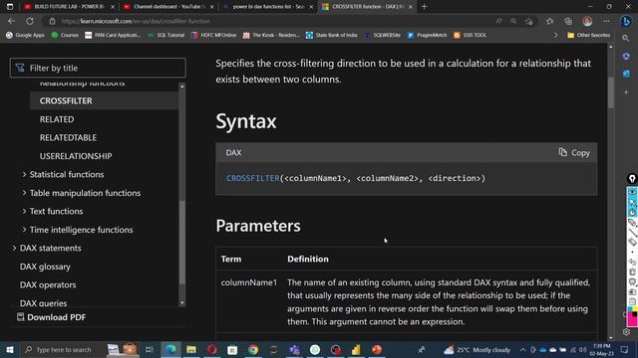Image resolution: width=638 pixels, height=358 pixels.
Task: Select the pen nib drawing tool icon
Action: tap(632, 179)
